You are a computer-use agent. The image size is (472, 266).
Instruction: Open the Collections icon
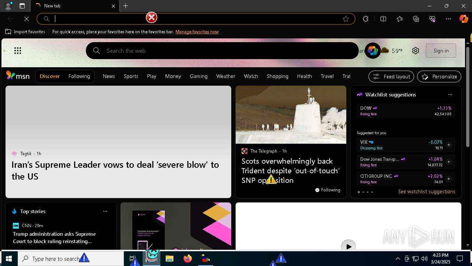coord(416,19)
